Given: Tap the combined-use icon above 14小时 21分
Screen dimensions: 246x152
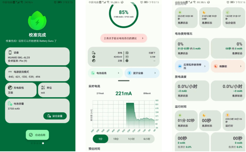Looking at the screenshot, I should coord(227,12).
